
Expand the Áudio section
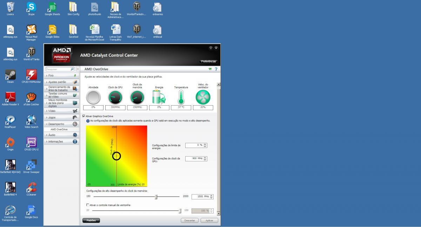(x=62, y=135)
